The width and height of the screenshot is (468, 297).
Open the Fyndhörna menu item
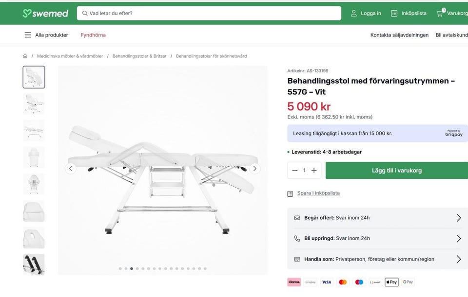tap(93, 35)
